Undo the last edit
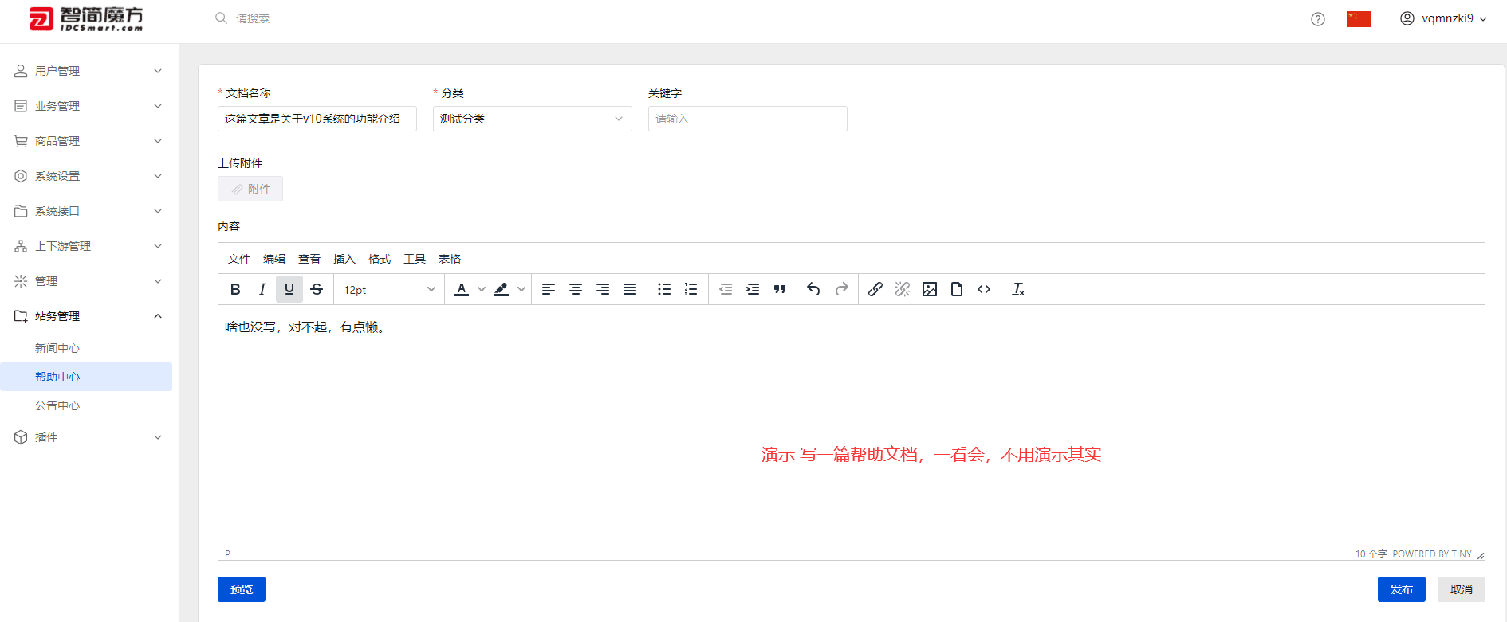Viewport: 1507px width, 622px height. 813,289
